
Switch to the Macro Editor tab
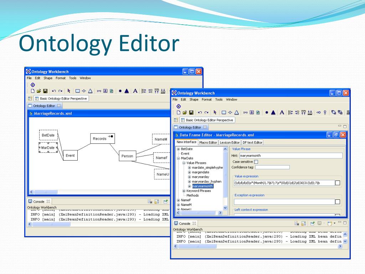[x=208, y=142]
